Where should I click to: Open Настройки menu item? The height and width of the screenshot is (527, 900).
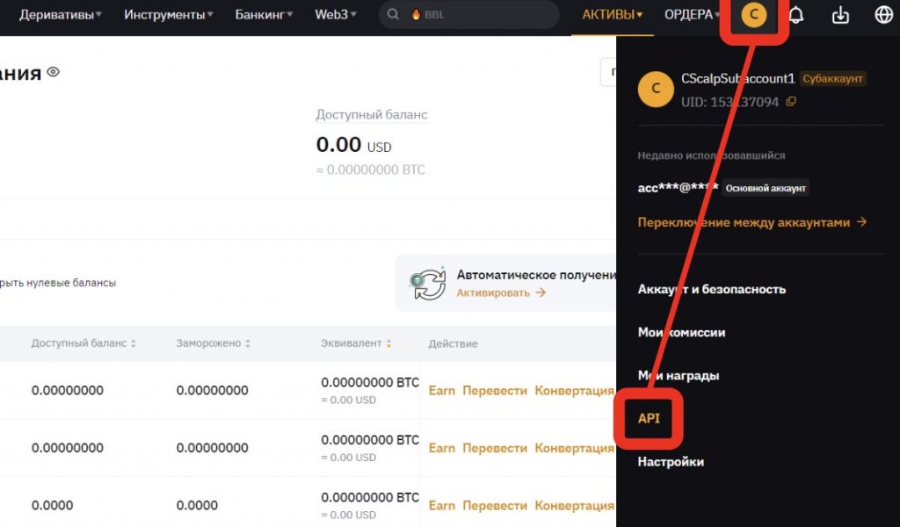point(671,462)
